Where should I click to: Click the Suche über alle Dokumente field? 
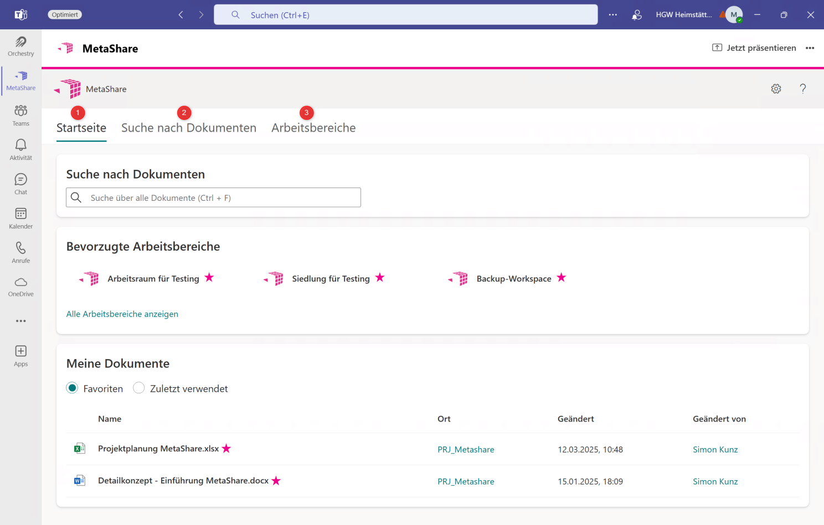[214, 197]
